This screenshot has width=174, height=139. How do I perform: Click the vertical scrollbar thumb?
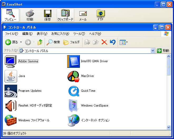(168, 67)
